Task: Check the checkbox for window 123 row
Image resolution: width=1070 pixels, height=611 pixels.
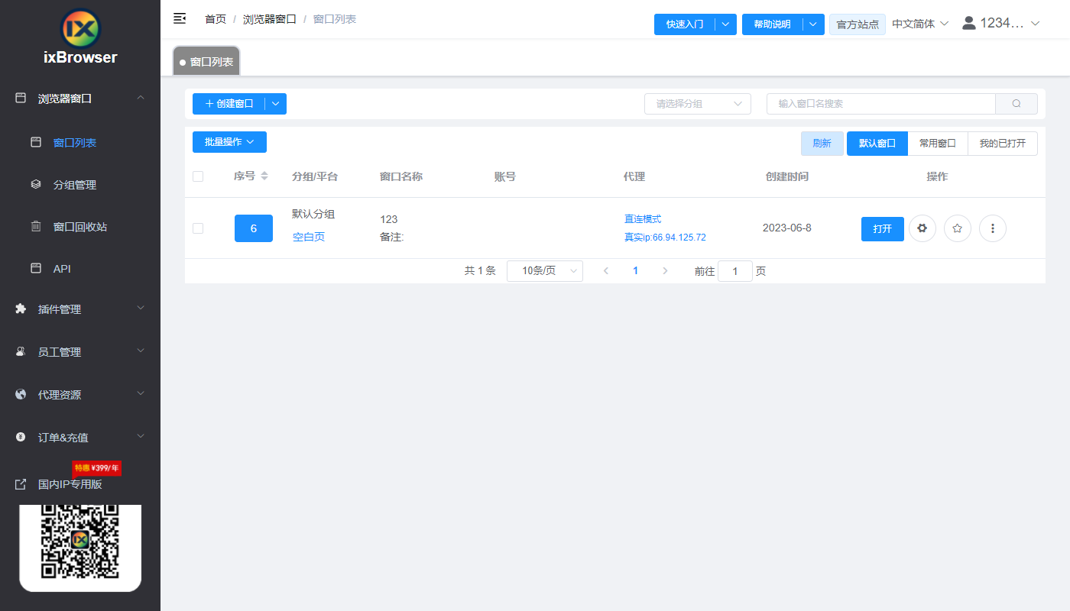Action: coord(198,228)
